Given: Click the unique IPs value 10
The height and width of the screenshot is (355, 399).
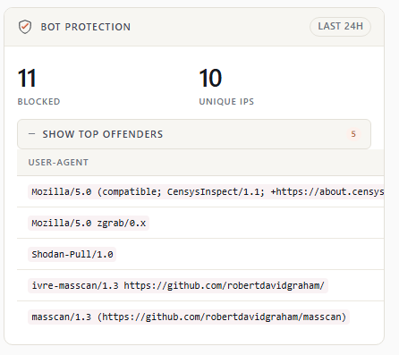Looking at the screenshot, I should point(210,78).
